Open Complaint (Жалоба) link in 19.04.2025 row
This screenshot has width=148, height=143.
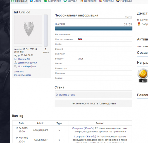83,128
